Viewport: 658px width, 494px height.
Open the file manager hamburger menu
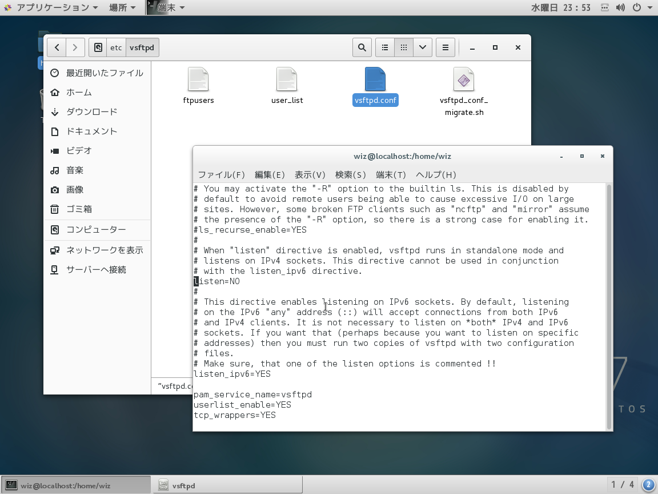pos(446,47)
